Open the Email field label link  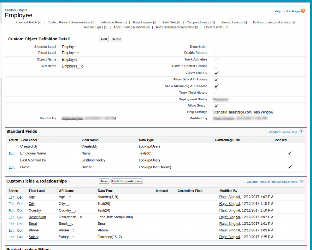(33, 224)
